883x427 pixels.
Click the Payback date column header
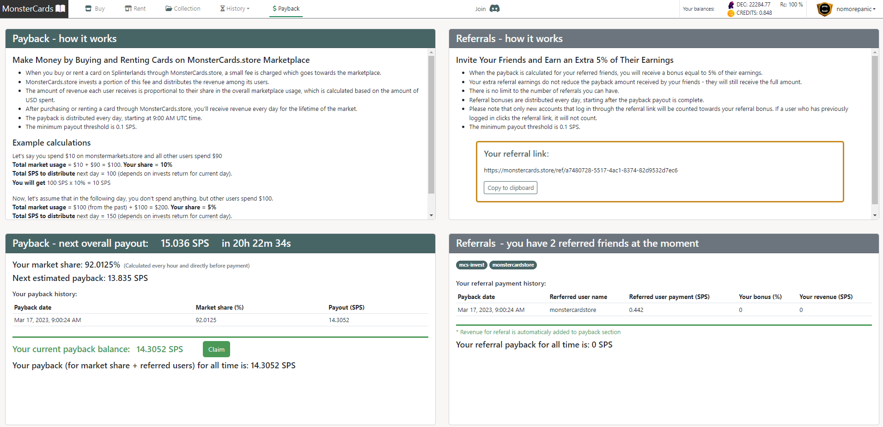33,307
